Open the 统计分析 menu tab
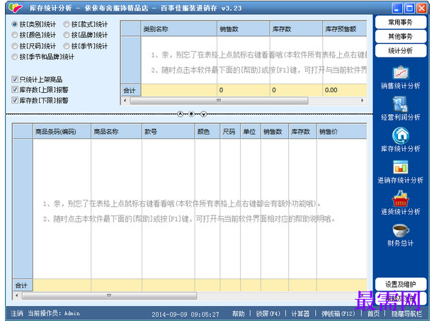This screenshot has width=434, height=323. (x=401, y=51)
